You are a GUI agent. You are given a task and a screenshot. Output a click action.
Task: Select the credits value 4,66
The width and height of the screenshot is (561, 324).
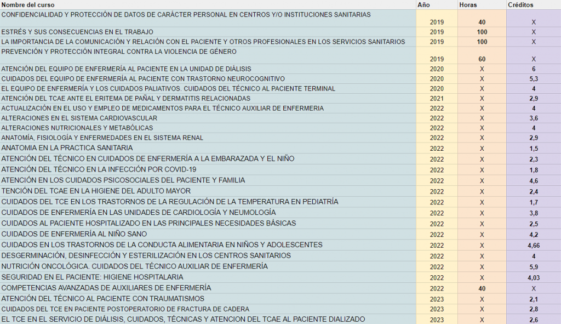(533, 245)
